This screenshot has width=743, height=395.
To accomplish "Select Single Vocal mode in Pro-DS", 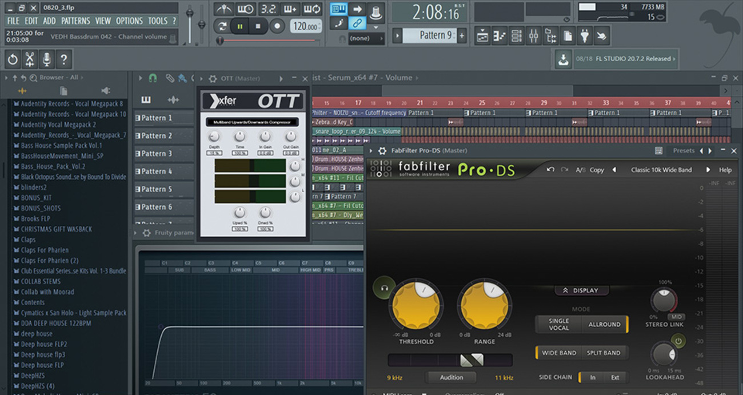I will tap(559, 324).
